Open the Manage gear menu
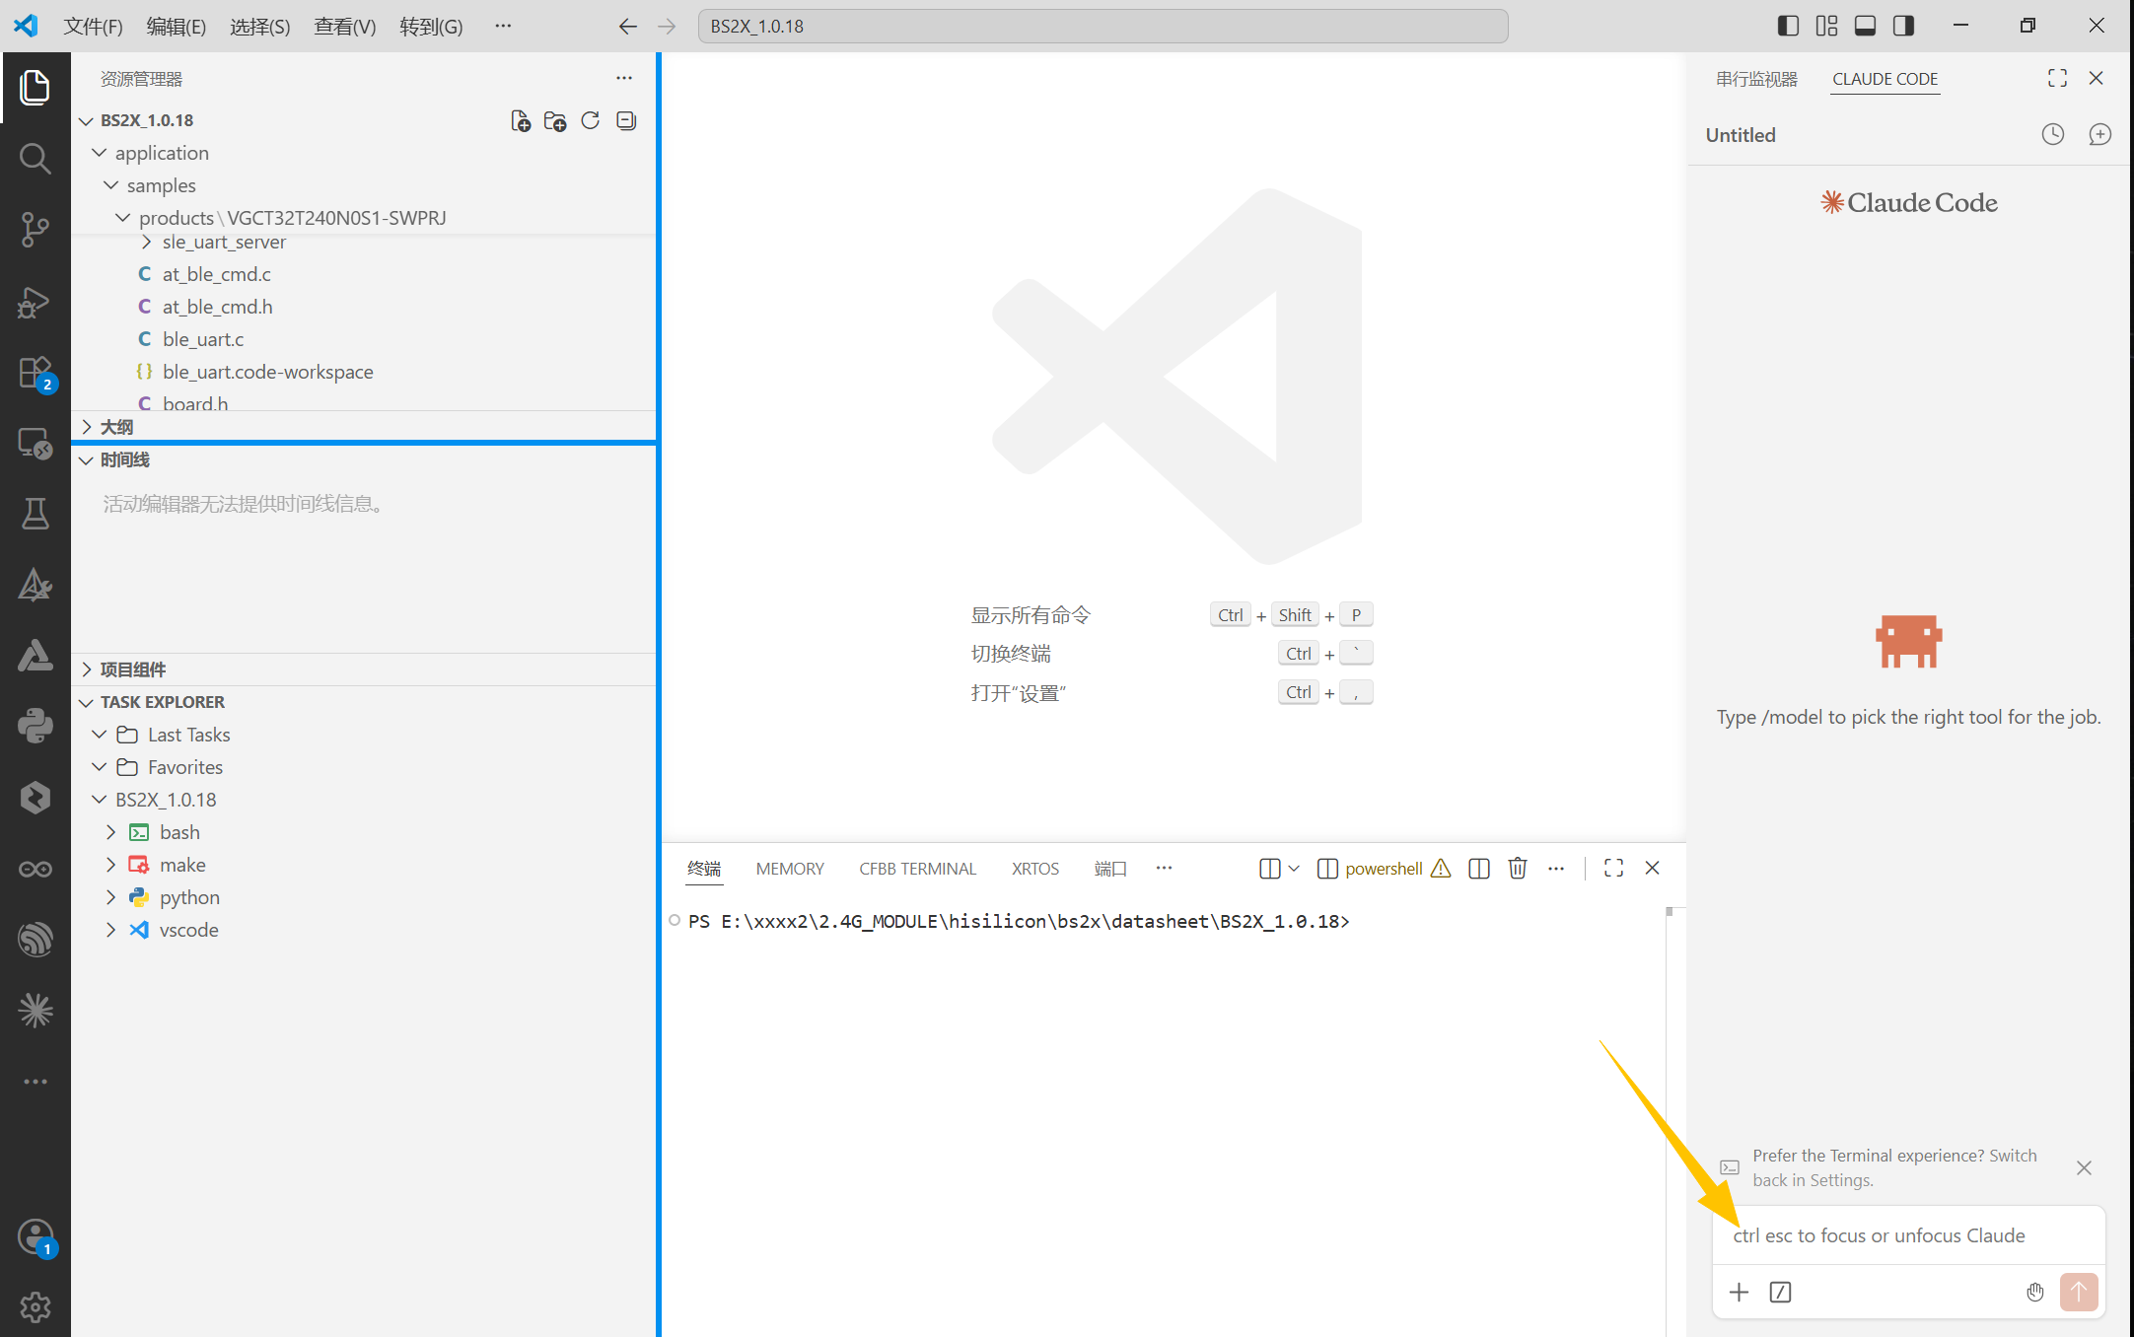 coord(36,1307)
